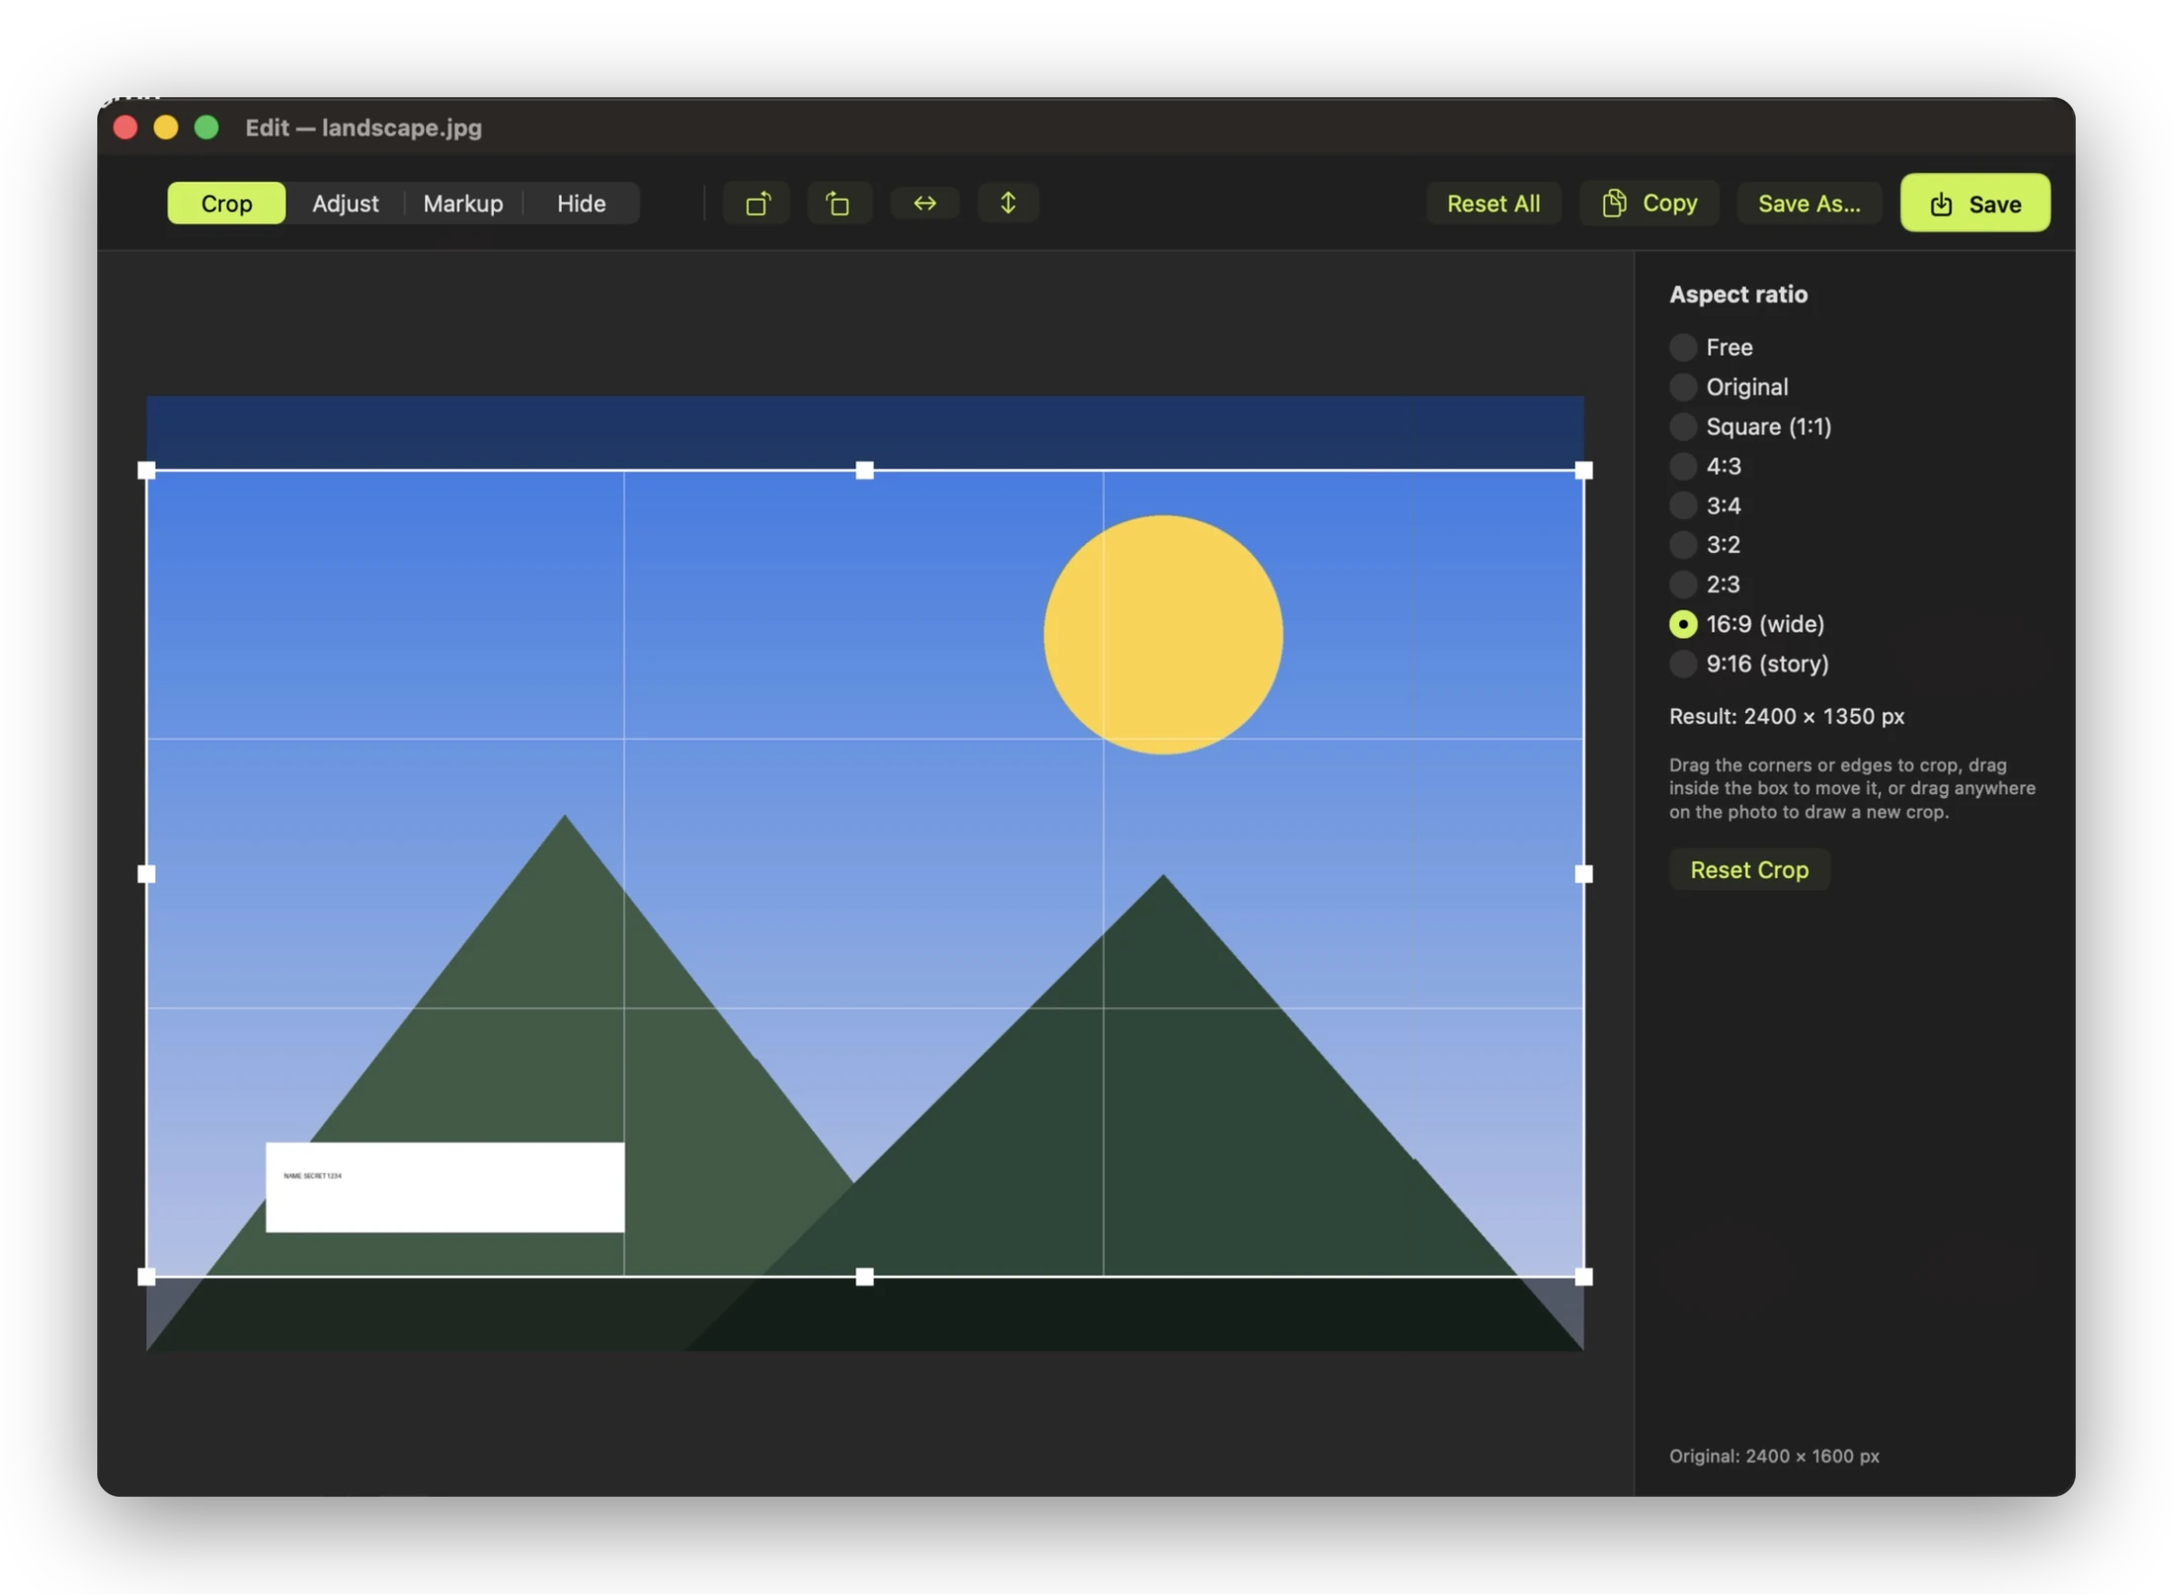
Task: Click the Reset Crop button
Action: point(1749,869)
